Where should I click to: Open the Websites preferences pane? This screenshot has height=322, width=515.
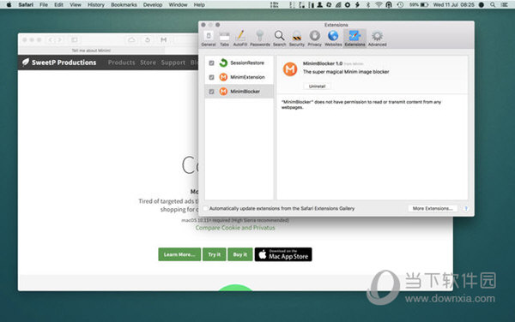333,39
